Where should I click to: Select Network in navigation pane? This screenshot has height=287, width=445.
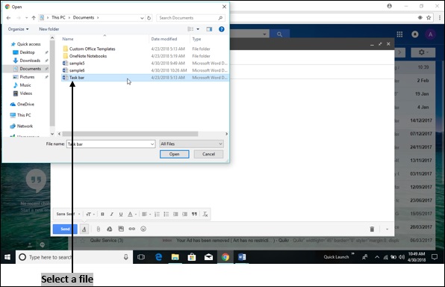point(22,126)
